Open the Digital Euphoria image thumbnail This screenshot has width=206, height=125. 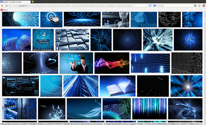tap(43, 40)
